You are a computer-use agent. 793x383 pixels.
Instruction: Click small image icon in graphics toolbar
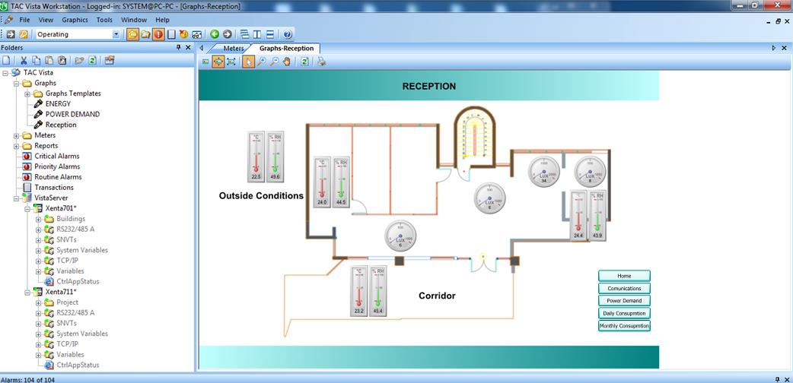pyautogui.click(x=205, y=62)
